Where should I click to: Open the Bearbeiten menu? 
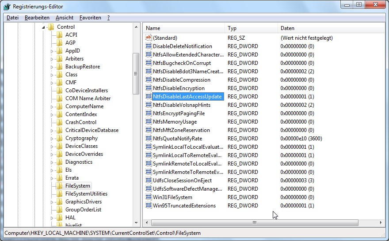point(37,18)
